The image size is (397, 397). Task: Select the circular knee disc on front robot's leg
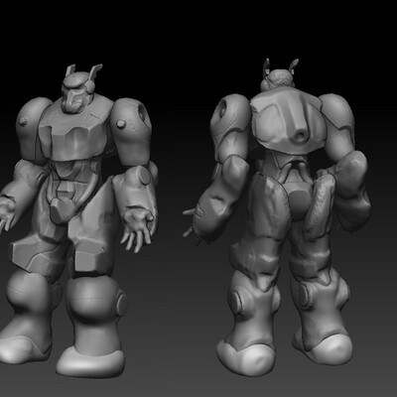tap(122, 305)
